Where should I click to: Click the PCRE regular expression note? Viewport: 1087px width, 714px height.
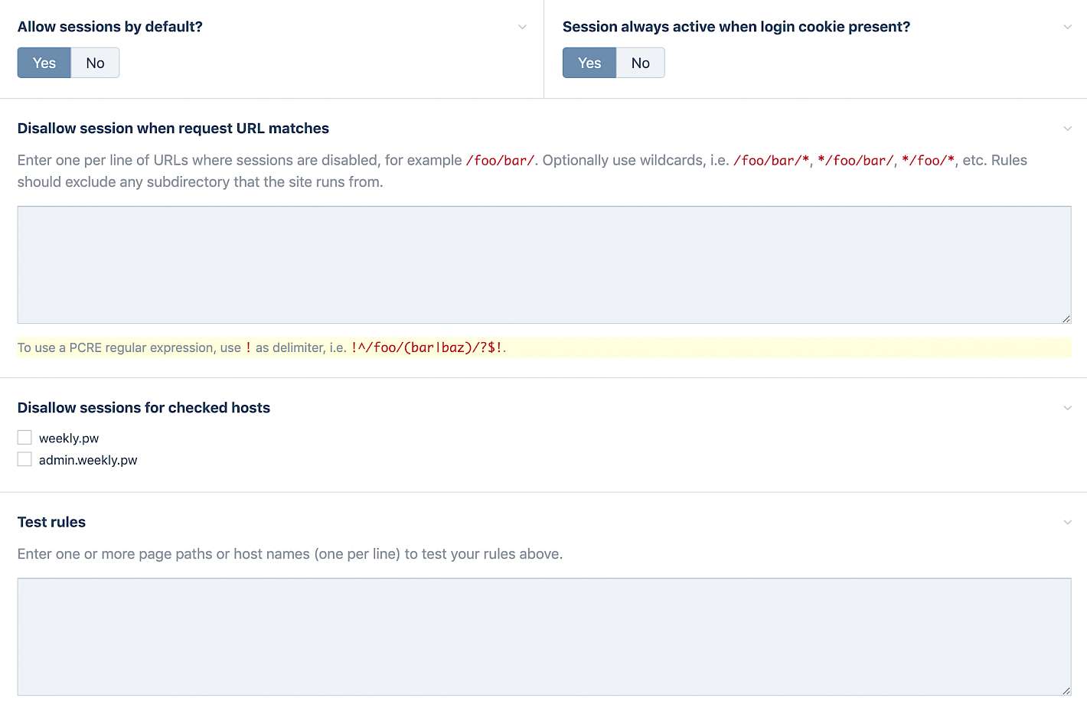(544, 347)
